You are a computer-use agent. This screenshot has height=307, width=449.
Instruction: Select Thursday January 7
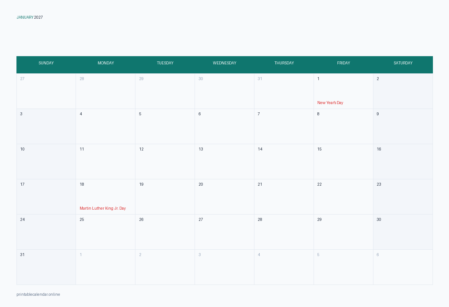pyautogui.click(x=259, y=114)
